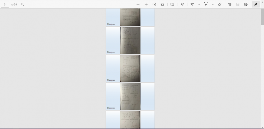This screenshot has width=264, height=129.
Task: Click the Save as icon
Action: (x=246, y=4)
